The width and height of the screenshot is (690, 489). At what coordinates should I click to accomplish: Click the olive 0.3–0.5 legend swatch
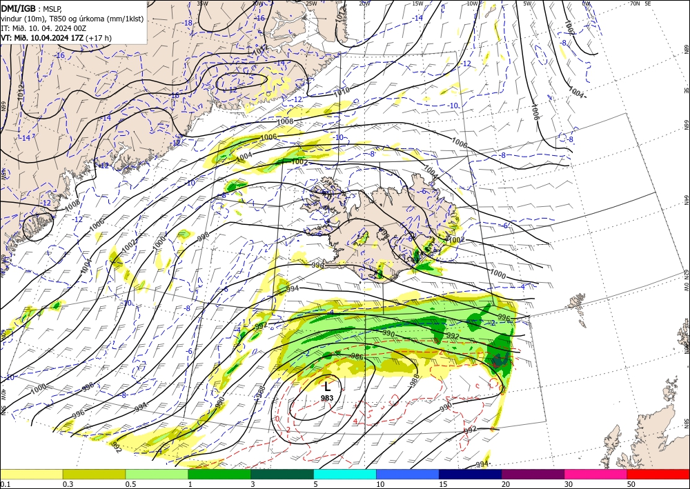coord(94,474)
